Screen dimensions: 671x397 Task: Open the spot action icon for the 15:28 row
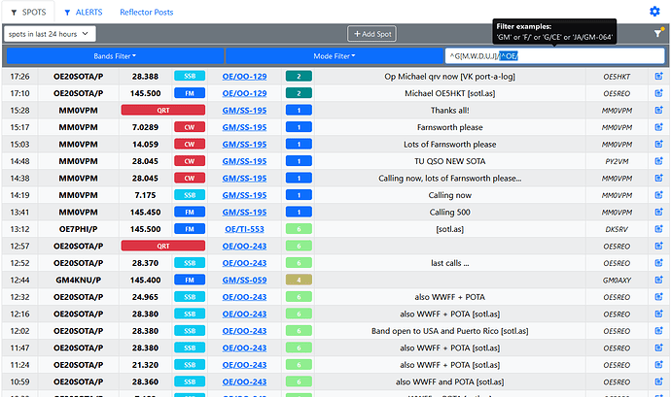658,111
